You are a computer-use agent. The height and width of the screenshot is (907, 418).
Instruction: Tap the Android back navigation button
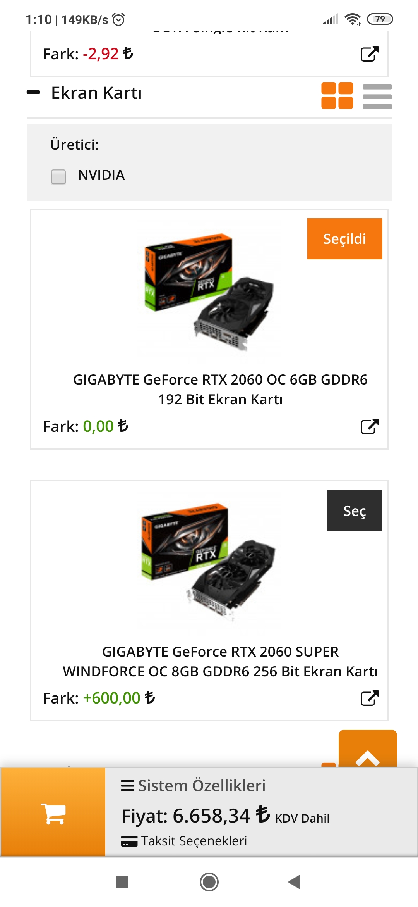295,882
